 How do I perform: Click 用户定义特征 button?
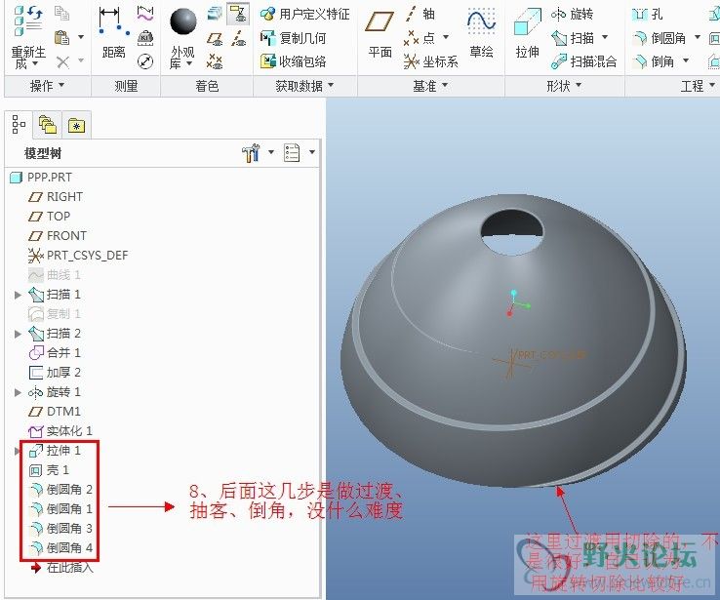[x=305, y=15]
